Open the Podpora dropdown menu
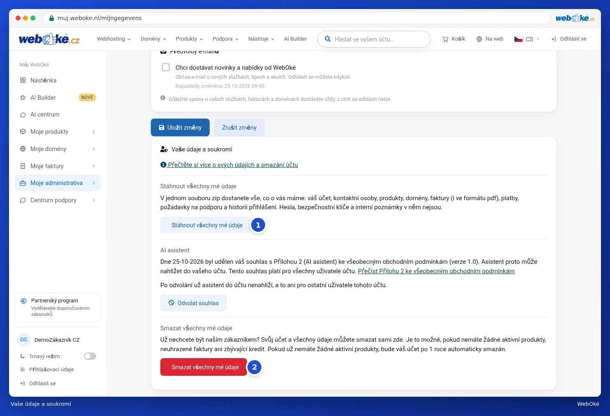610x416 pixels. coord(225,39)
